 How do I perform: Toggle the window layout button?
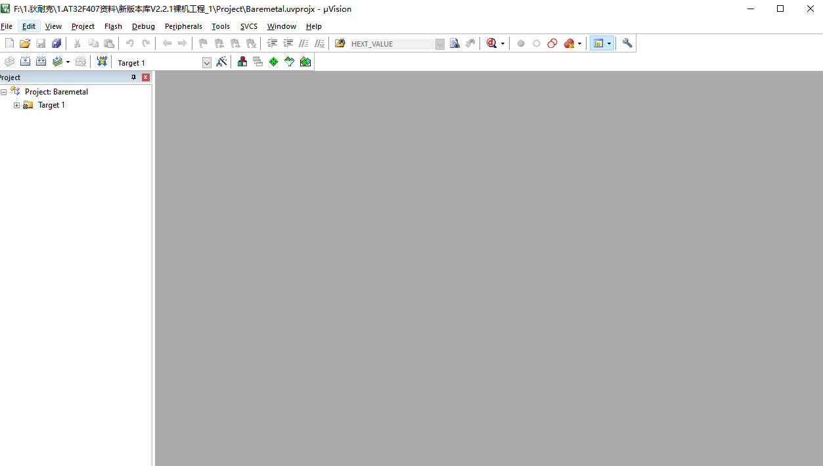[598, 43]
